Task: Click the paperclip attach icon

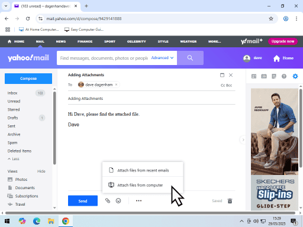Action: pyautogui.click(x=108, y=201)
